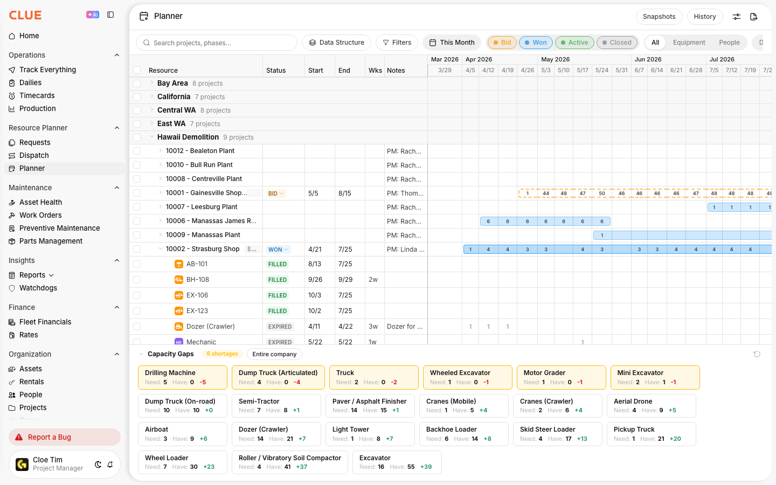The width and height of the screenshot is (776, 485).
Task: Open Track Everything in sidebar
Action: [x=47, y=70]
